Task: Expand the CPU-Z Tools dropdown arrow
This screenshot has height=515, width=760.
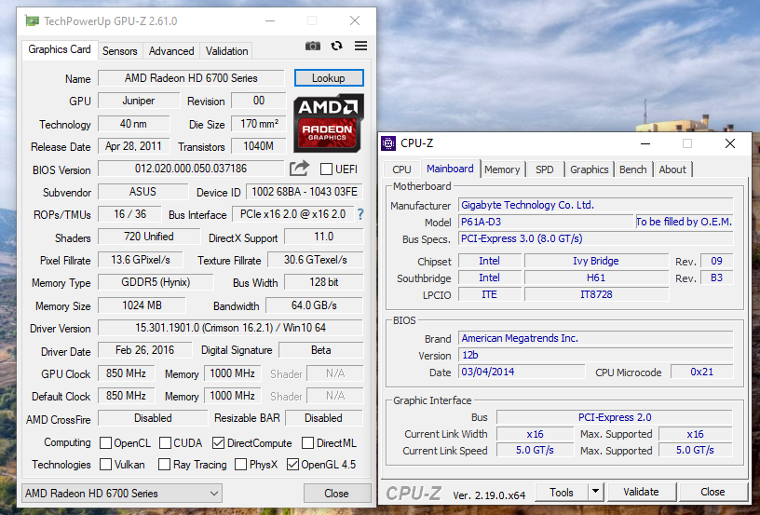Action: (595, 492)
